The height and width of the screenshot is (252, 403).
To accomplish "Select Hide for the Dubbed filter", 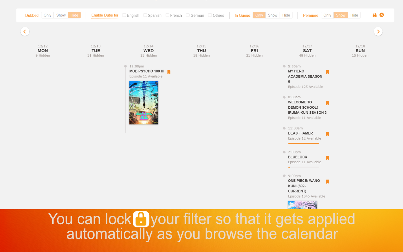I will [x=74, y=15].
